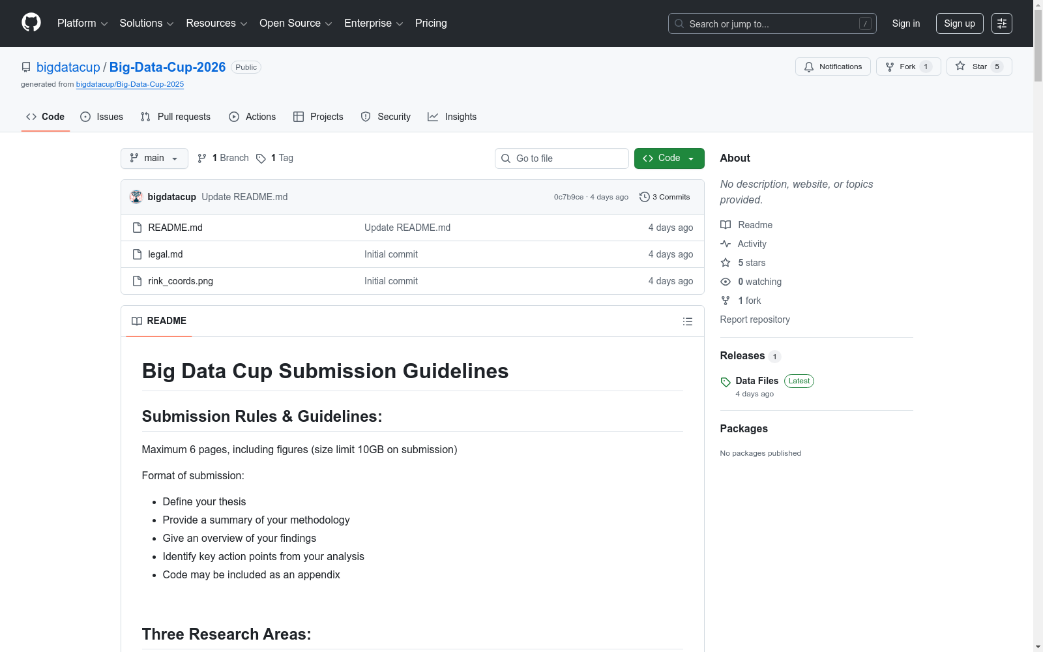
Task: Click the rink_coords.png file icon
Action: coord(137,281)
